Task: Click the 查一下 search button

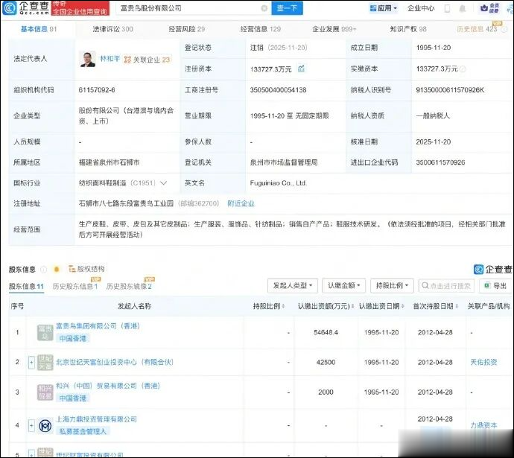Action: tap(287, 8)
